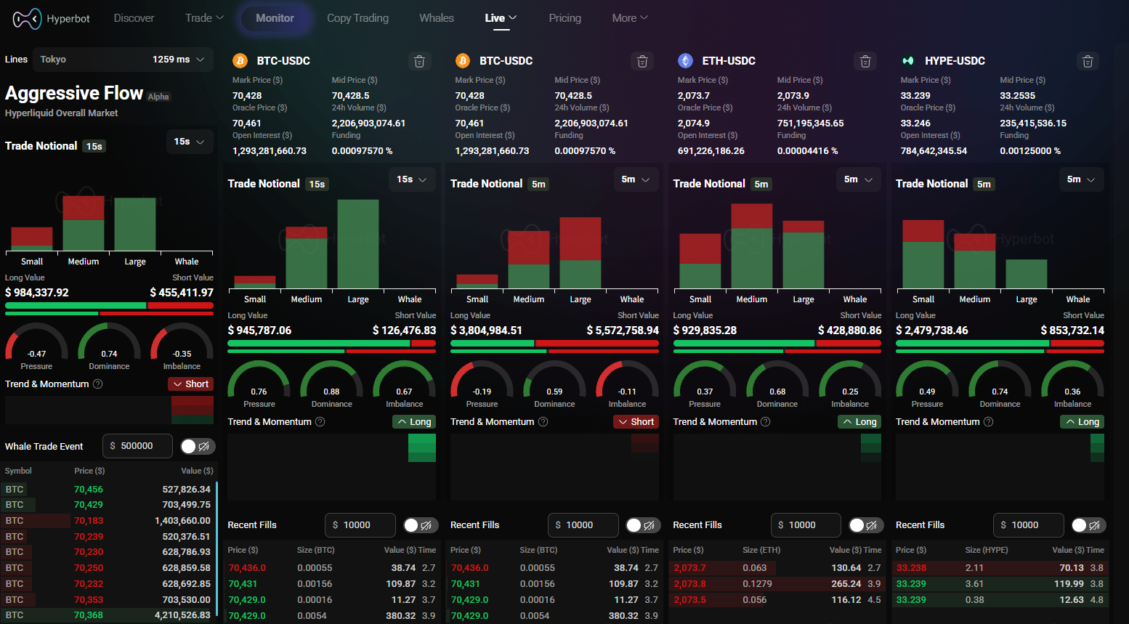The height and width of the screenshot is (624, 1129).
Task: Remove the HYPE-USDC panel via trash icon
Action: (1088, 61)
